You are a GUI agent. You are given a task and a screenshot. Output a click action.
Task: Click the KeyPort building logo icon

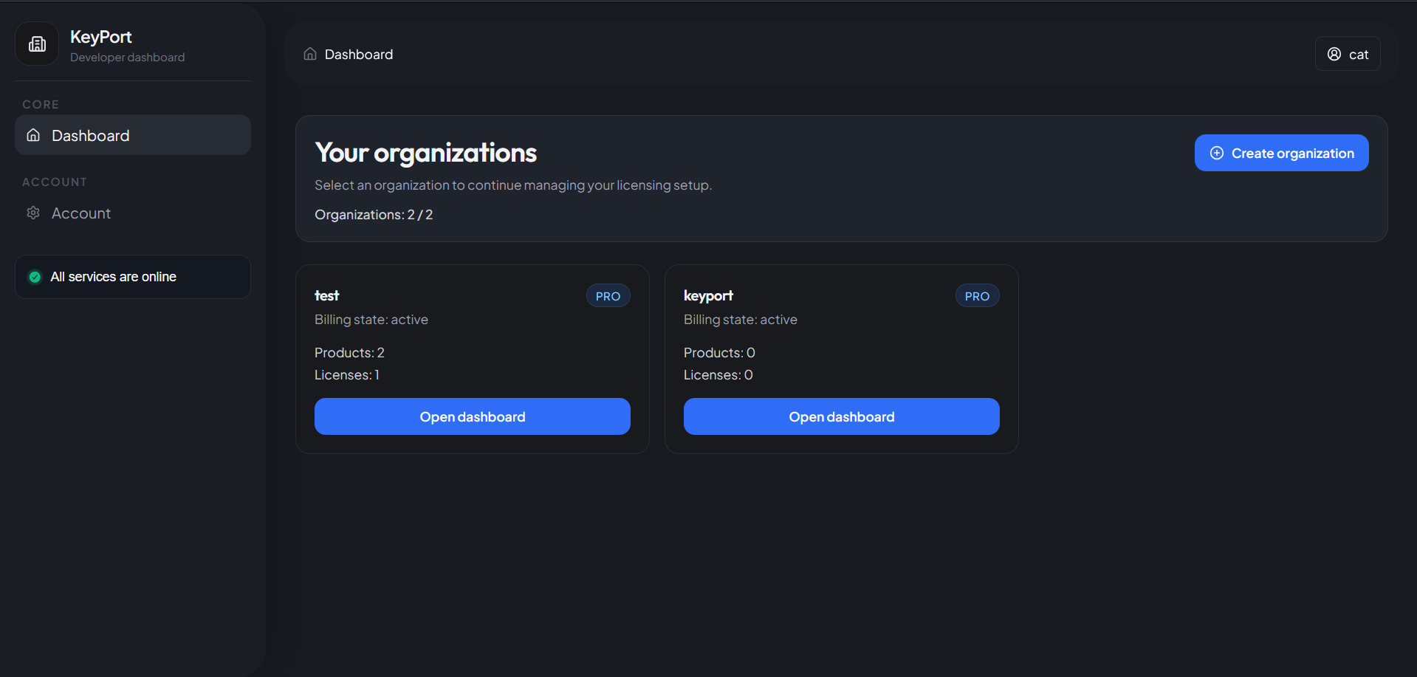[x=37, y=44]
